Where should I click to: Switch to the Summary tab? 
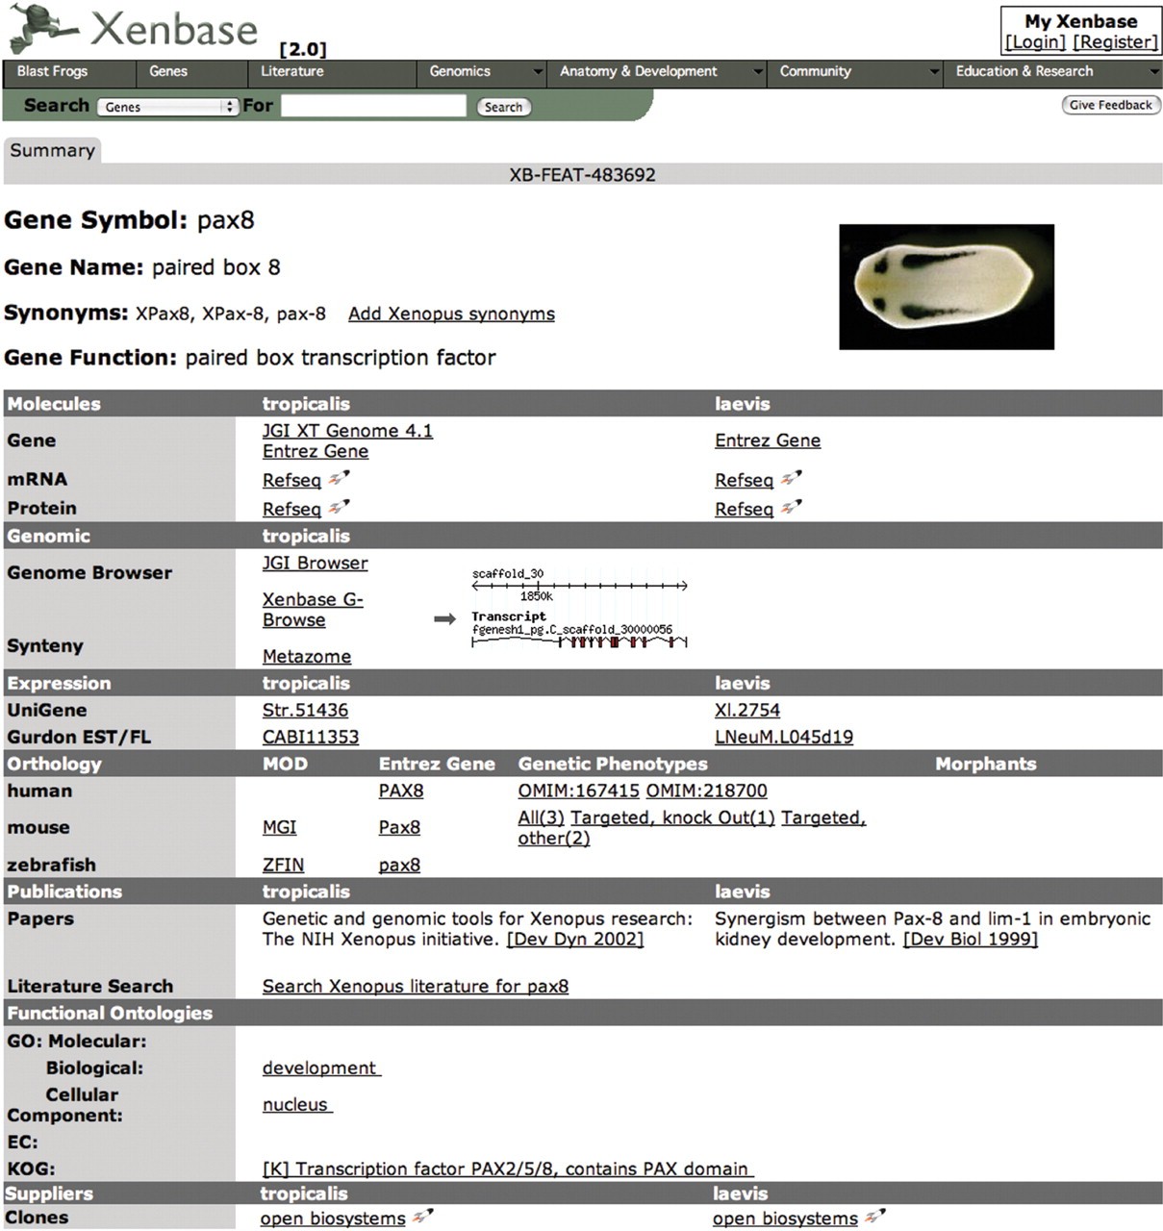tap(52, 150)
